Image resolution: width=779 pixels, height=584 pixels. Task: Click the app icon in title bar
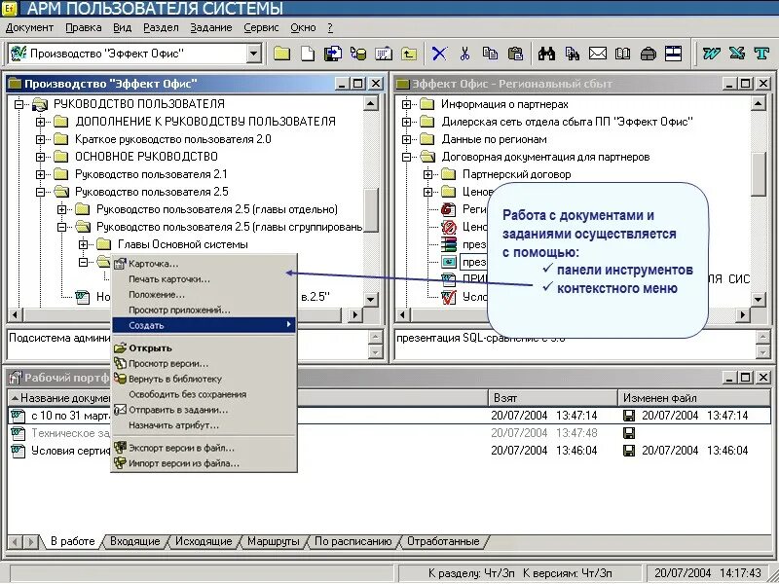pos(10,8)
